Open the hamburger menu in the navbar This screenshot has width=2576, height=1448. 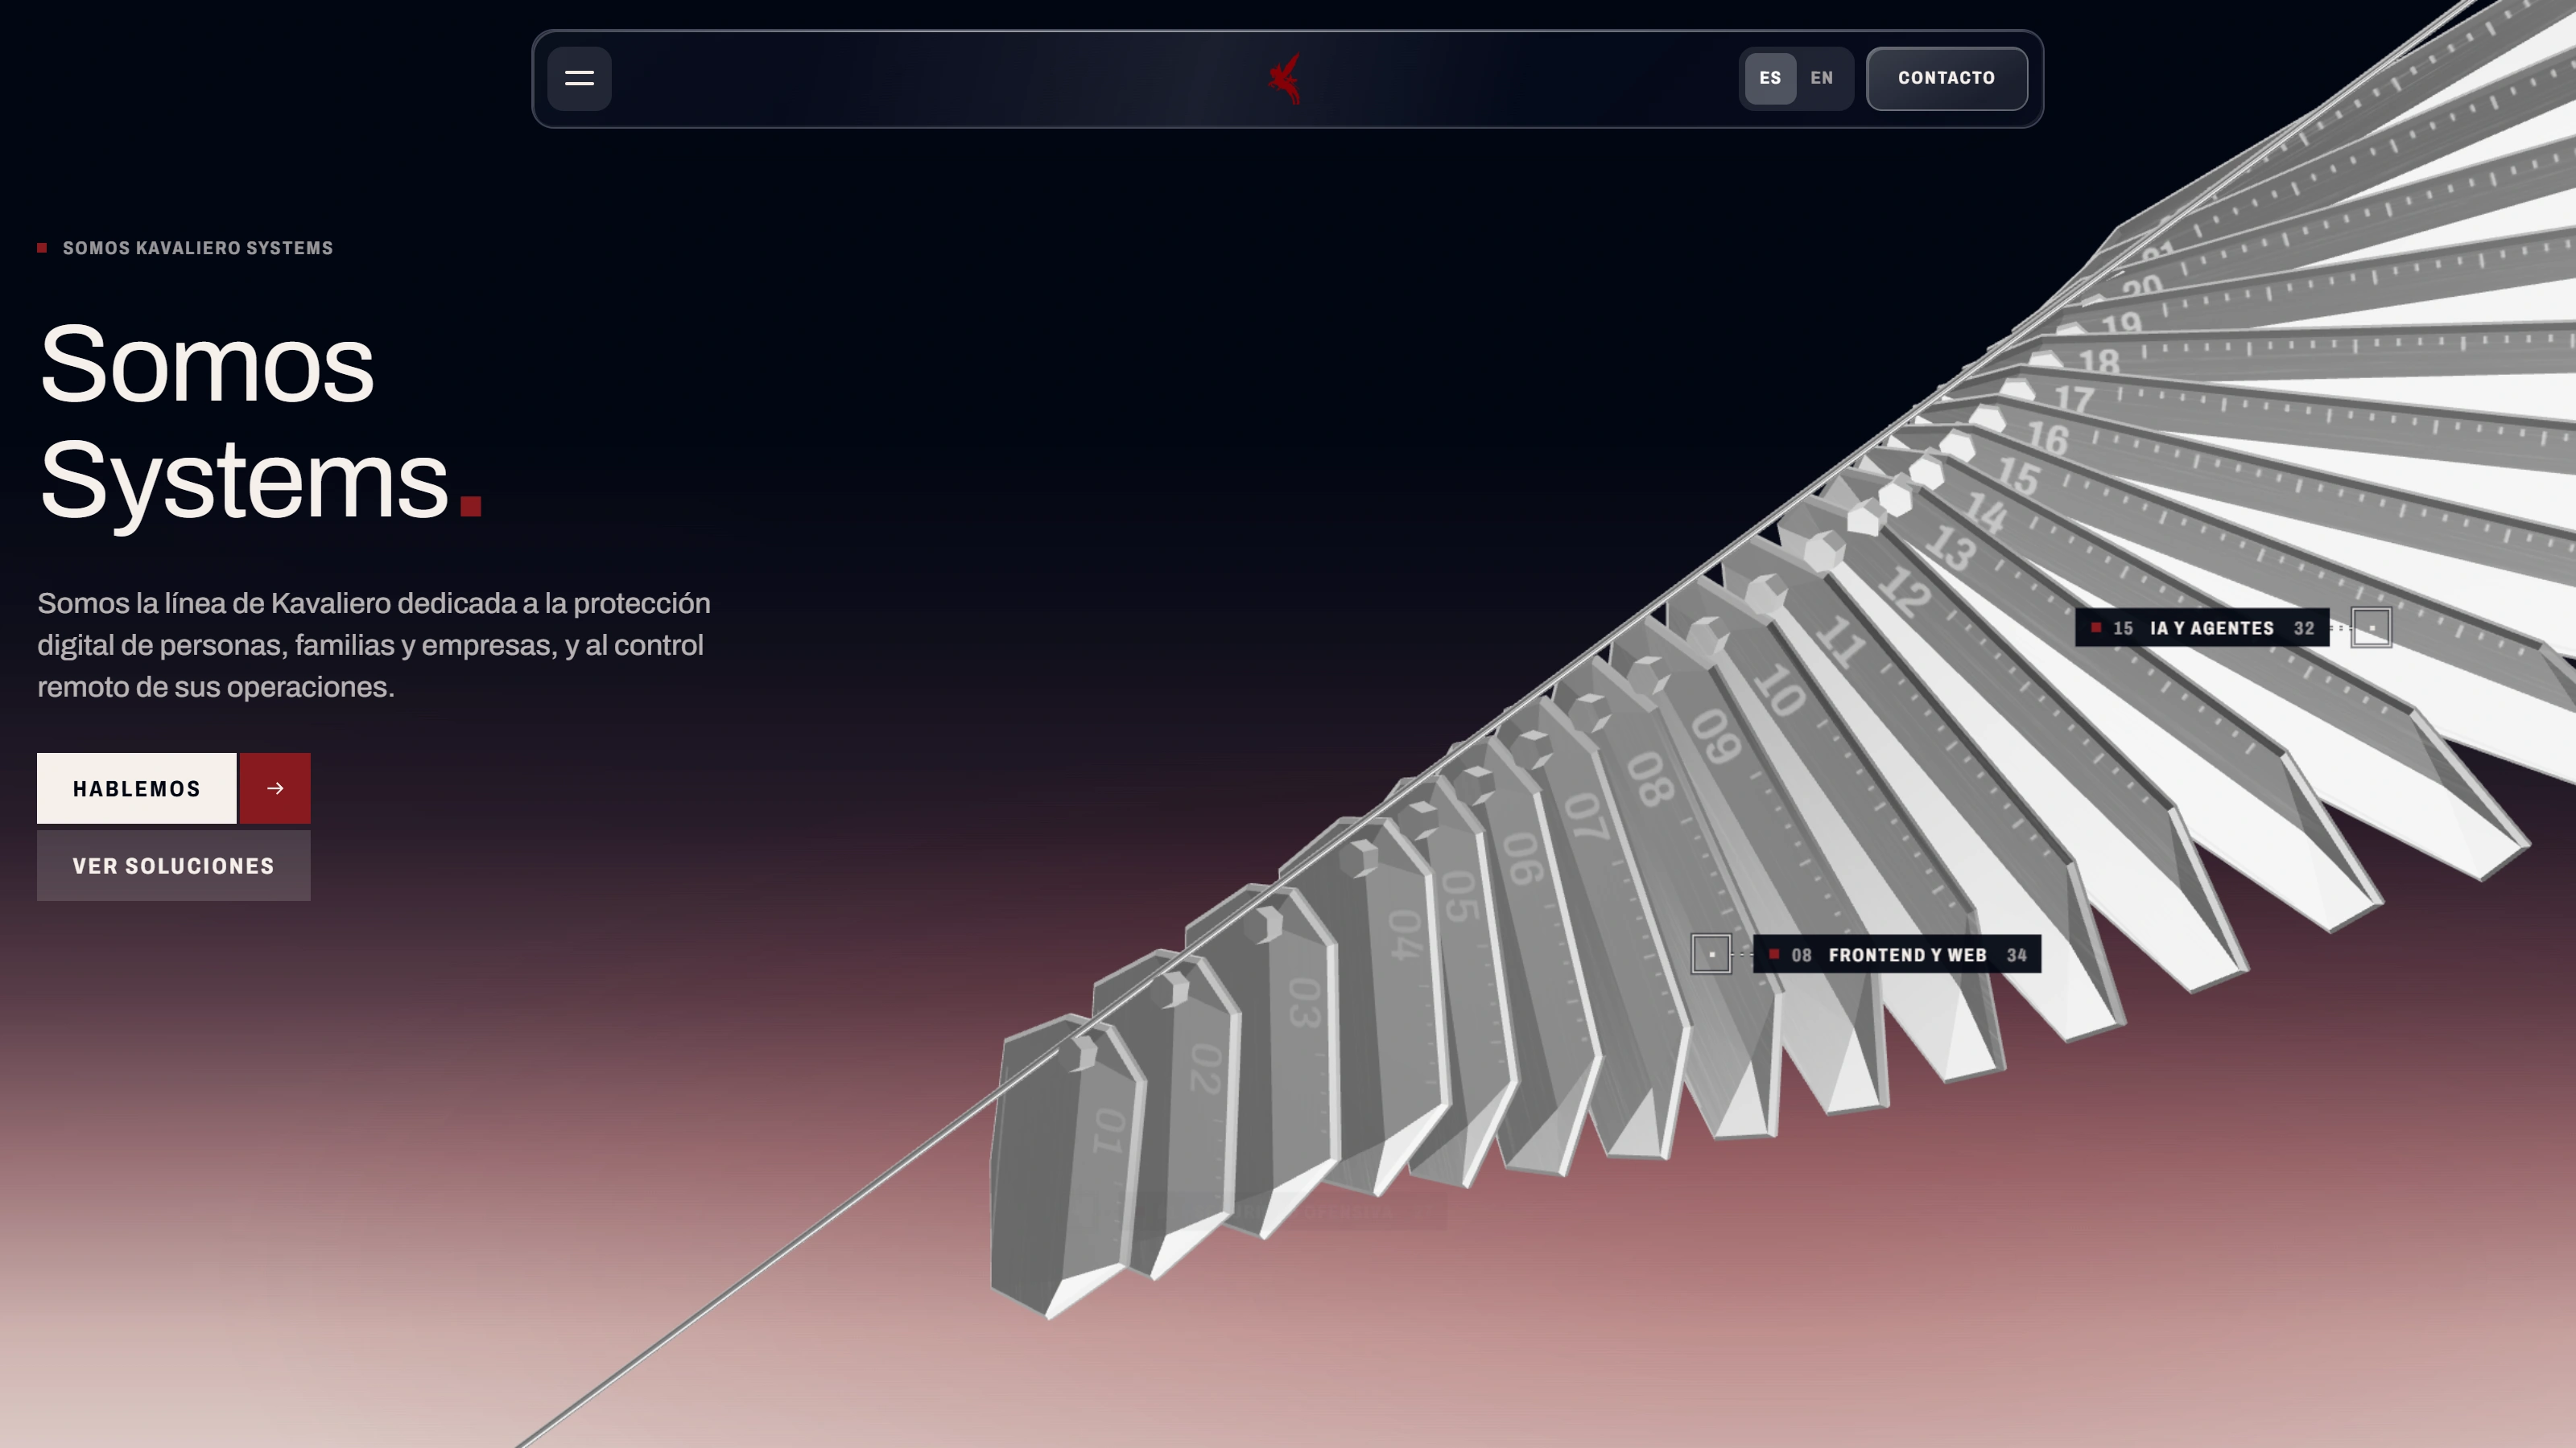click(x=579, y=78)
